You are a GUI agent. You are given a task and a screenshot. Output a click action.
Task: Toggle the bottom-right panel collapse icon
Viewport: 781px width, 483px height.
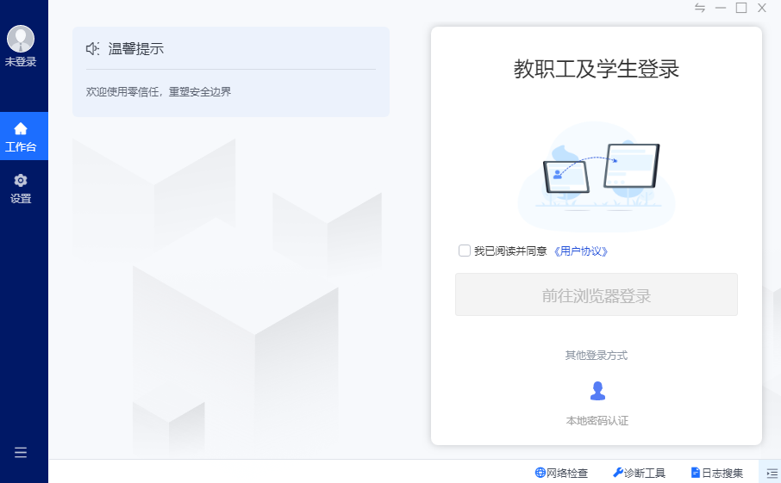(x=772, y=473)
